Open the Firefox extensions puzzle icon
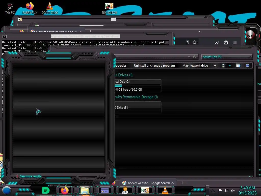Image resolution: width=261 pixels, height=196 pixels. tap(226, 42)
